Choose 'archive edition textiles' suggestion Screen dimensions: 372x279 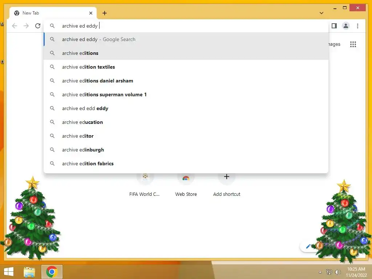pos(186,67)
